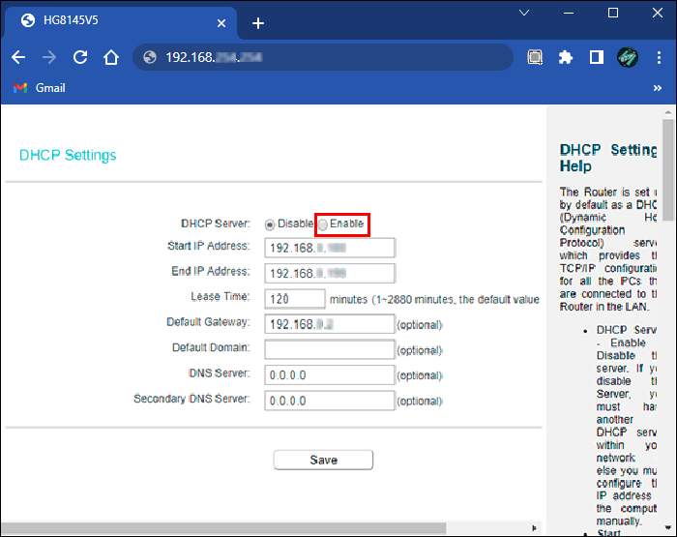Click the browser back arrow
The height and width of the screenshot is (537, 677).
pos(19,57)
